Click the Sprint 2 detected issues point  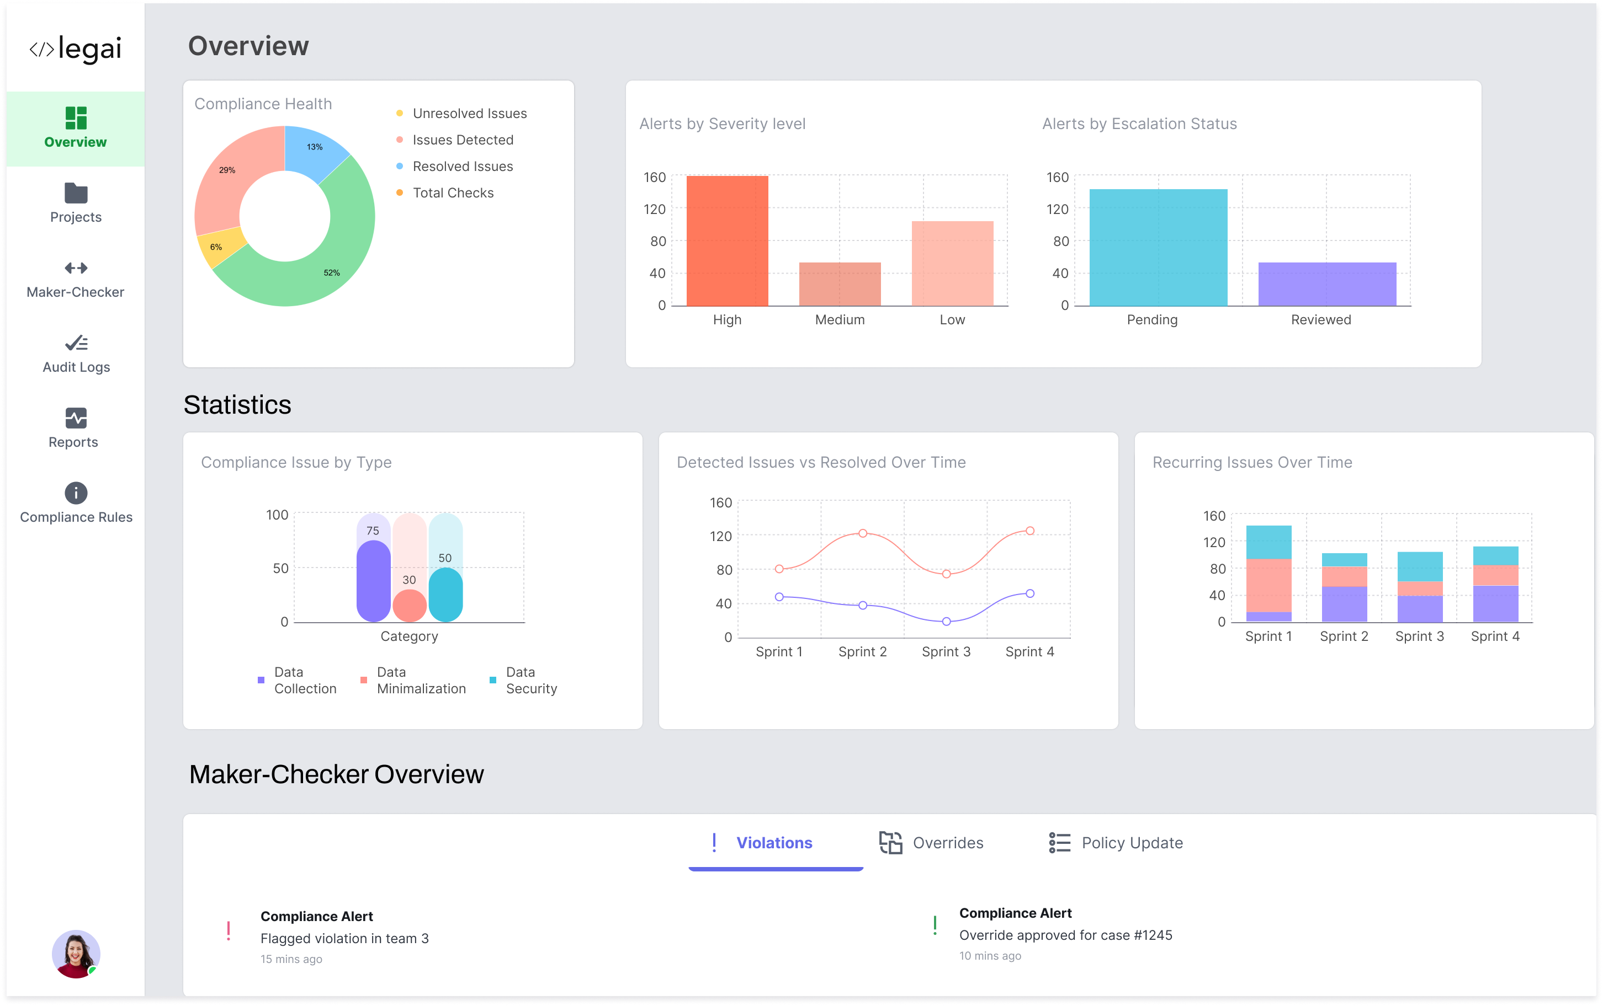[863, 533]
